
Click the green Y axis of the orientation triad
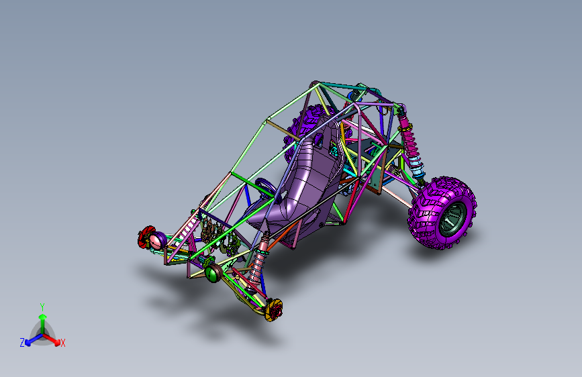[x=43, y=323]
